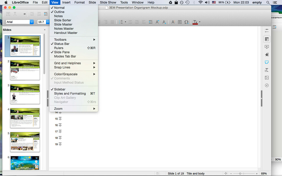Screen dimensions: 282x176
Task: Open the Arial font name dropdown
Action: coord(31,22)
